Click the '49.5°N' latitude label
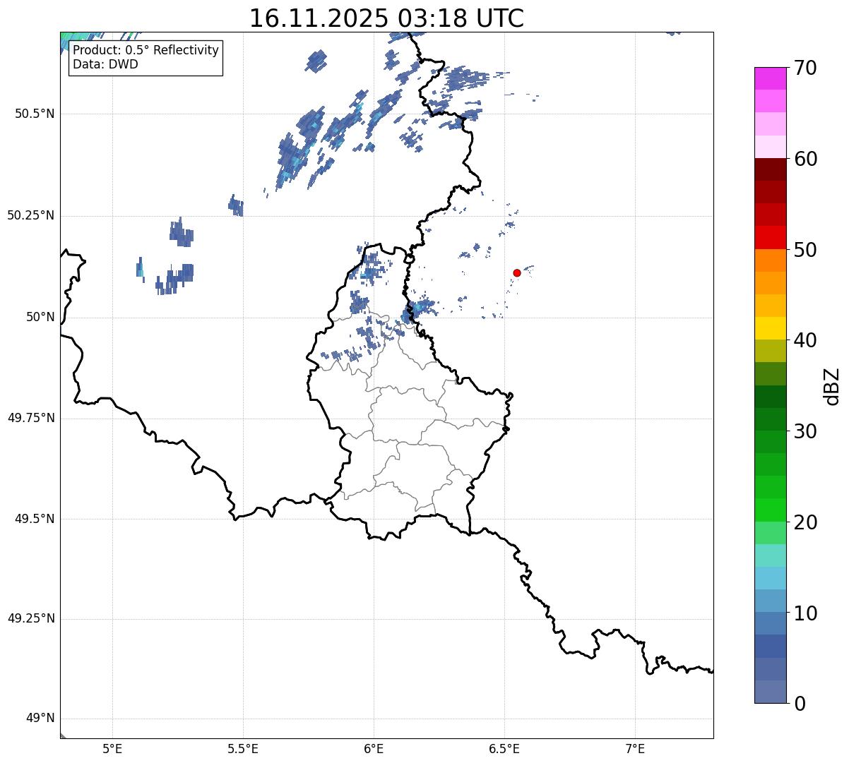Image resolution: width=849 pixels, height=763 pixels. pyautogui.click(x=35, y=519)
